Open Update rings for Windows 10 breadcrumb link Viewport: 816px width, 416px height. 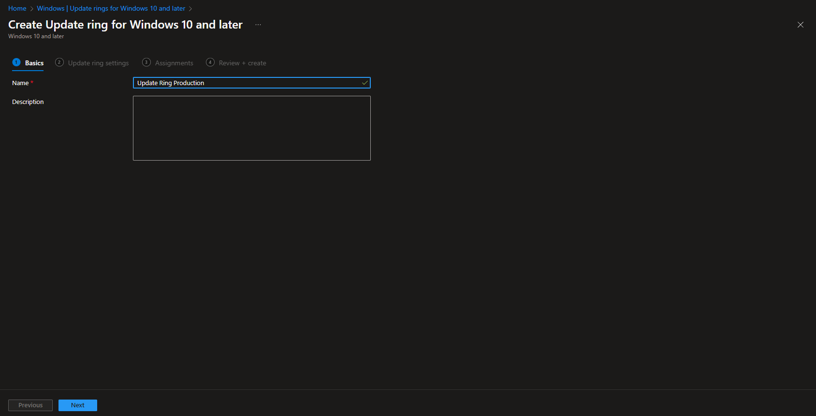click(x=111, y=8)
